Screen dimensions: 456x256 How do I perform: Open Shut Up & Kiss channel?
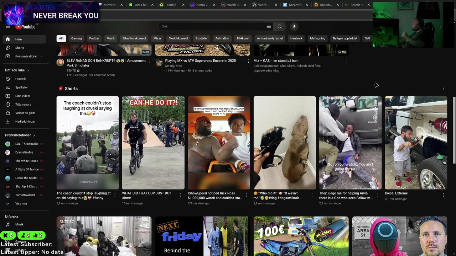[24, 187]
